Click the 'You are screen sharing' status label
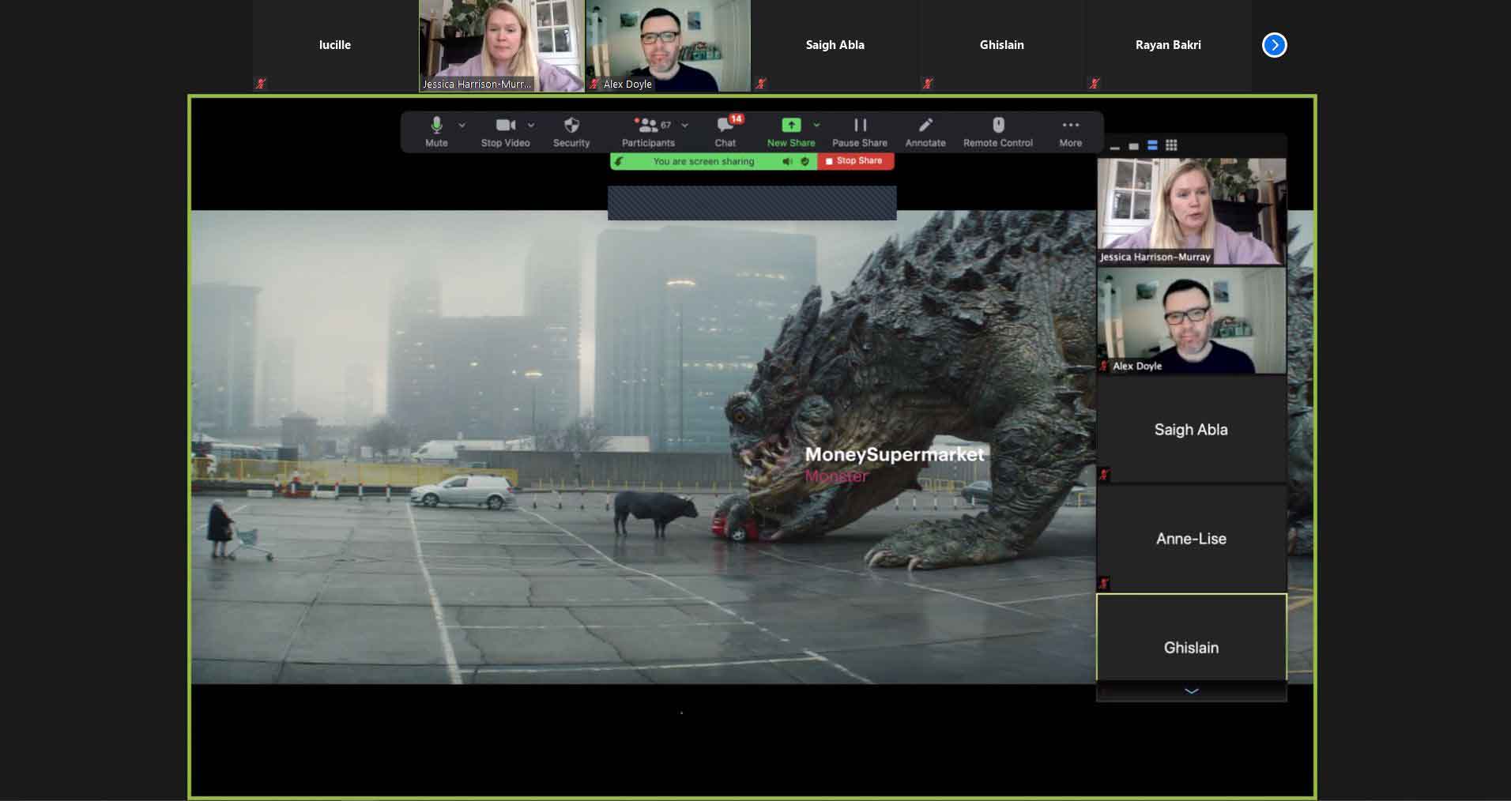The height and width of the screenshot is (801, 1511). (x=703, y=161)
